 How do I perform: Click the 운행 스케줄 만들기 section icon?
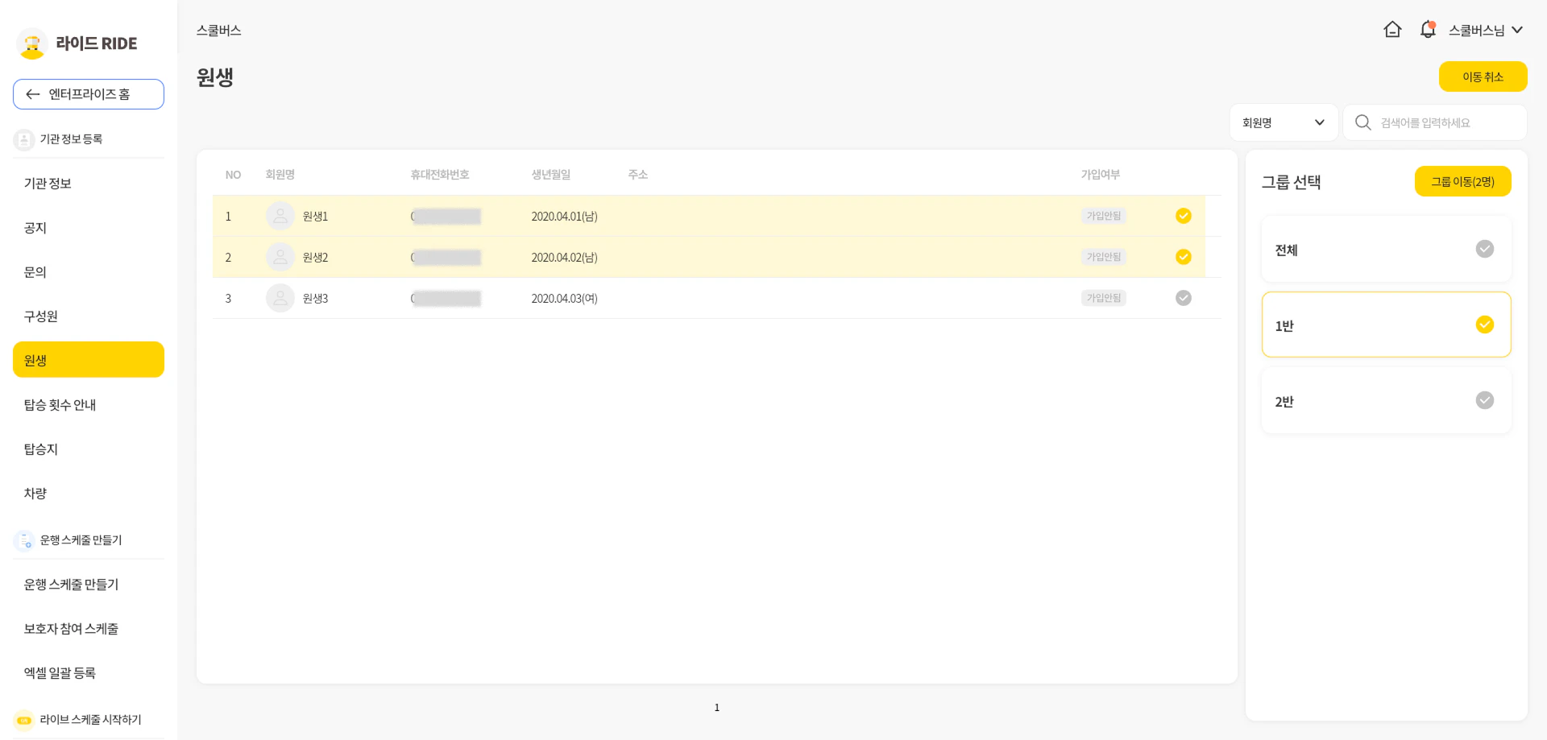(x=24, y=540)
